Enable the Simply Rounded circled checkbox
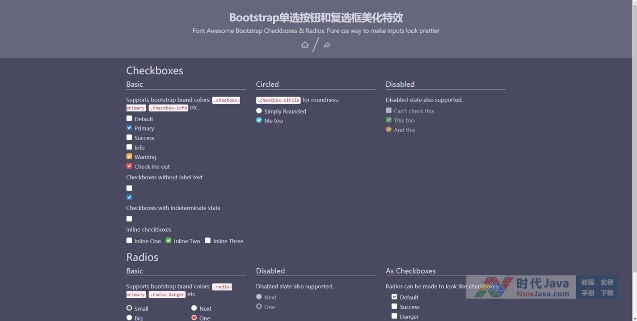 (x=259, y=111)
